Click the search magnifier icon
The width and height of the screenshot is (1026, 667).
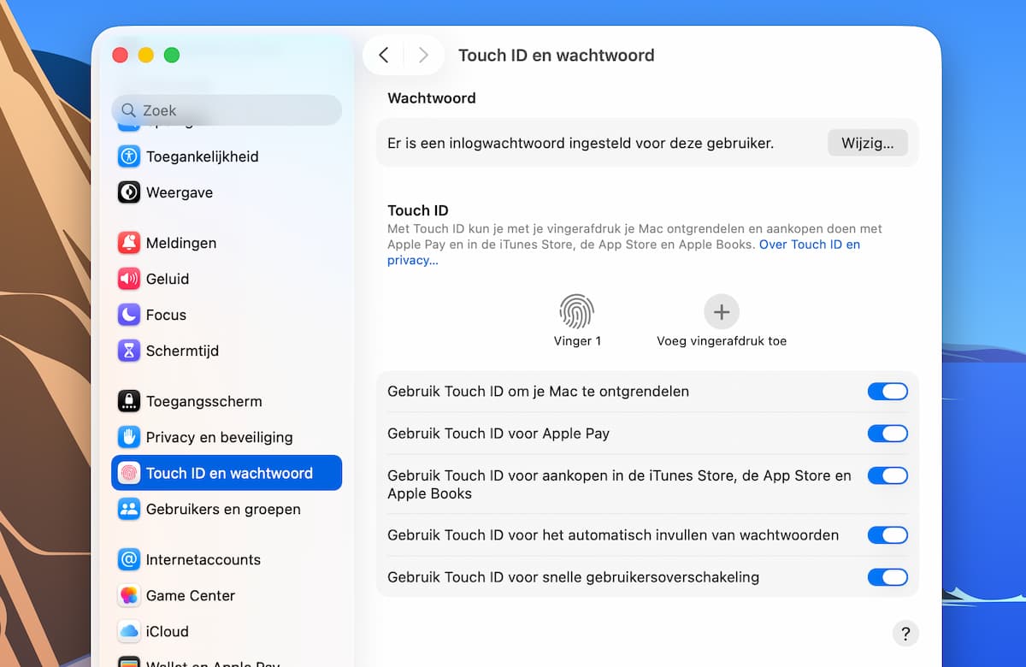129,110
